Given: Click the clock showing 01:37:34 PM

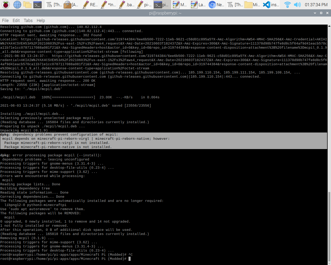Looking at the screenshot, I should coord(316,5).
